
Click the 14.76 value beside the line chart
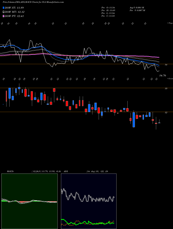click(163, 76)
